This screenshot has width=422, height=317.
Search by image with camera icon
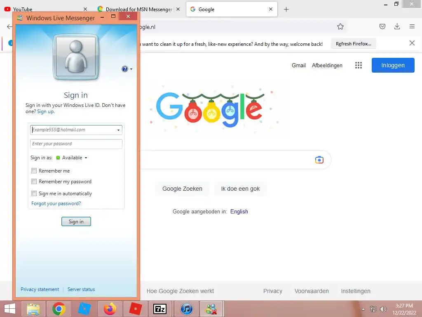coord(319,160)
